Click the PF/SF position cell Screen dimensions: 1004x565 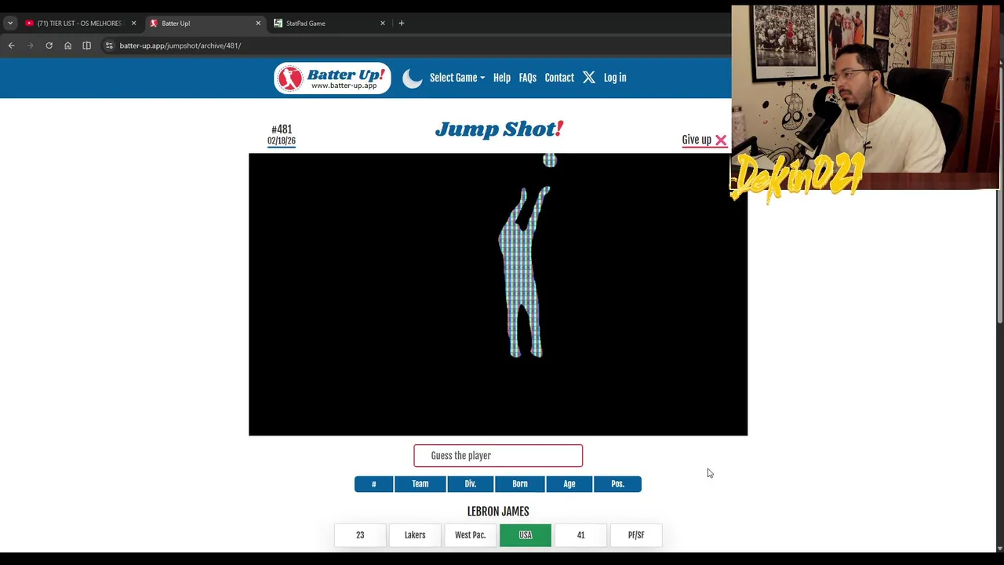click(636, 535)
